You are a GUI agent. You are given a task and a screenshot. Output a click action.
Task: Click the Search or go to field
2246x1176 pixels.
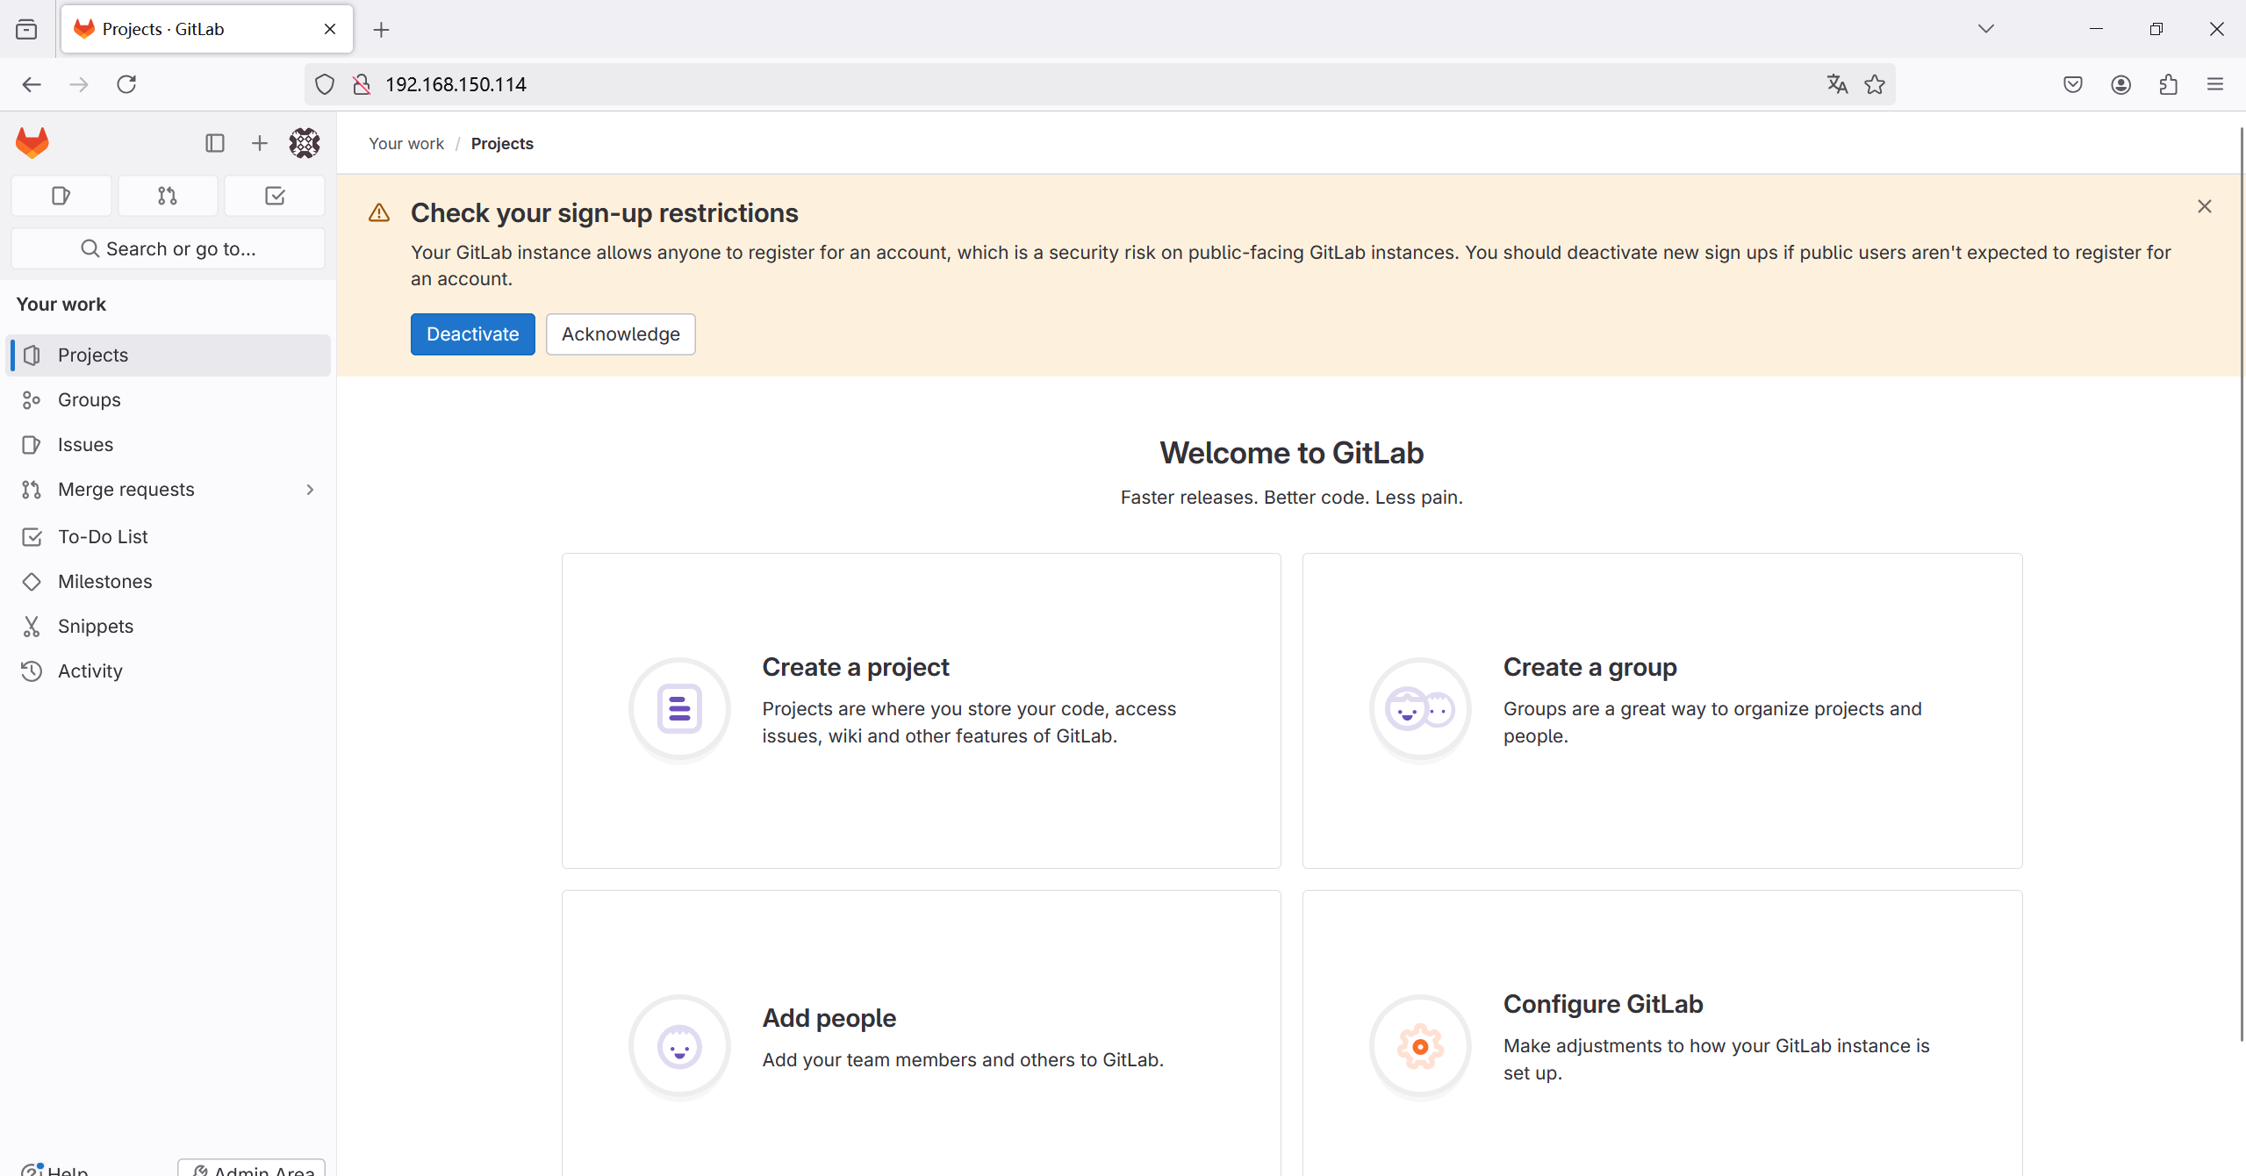(x=168, y=248)
